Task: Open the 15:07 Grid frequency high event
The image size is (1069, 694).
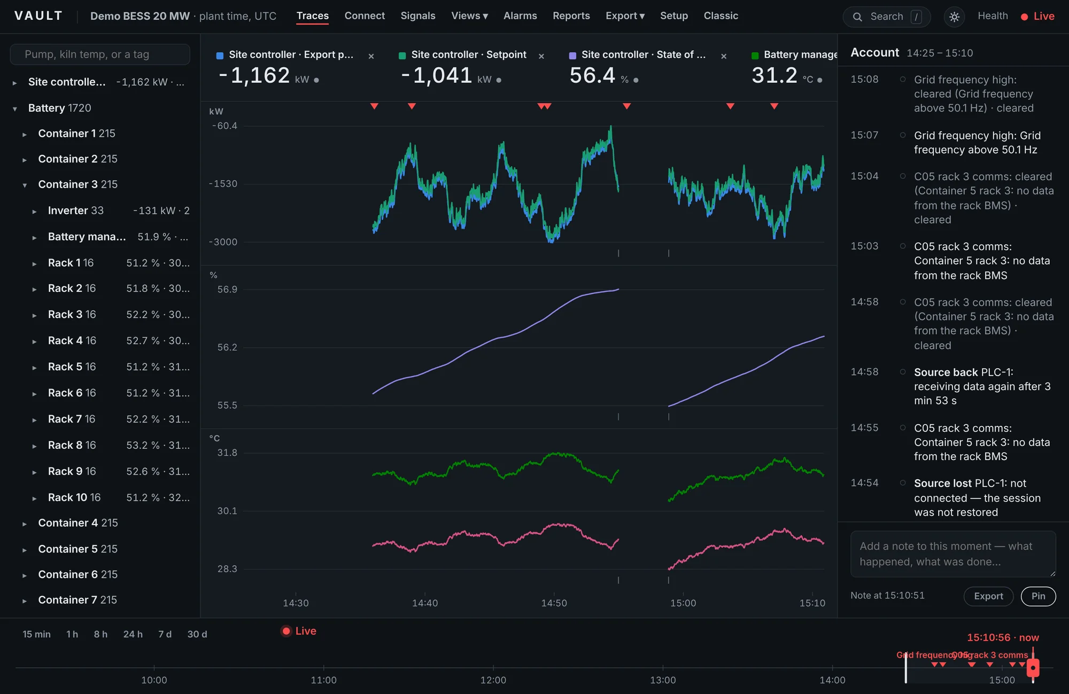Action: pyautogui.click(x=953, y=143)
